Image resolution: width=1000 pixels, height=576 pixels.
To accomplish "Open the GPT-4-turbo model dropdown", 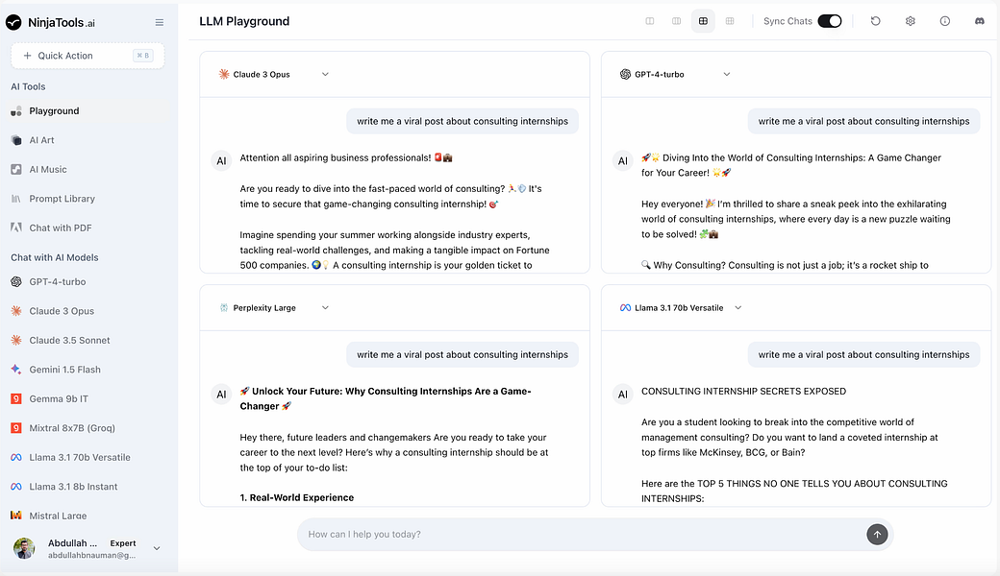I will pos(727,74).
